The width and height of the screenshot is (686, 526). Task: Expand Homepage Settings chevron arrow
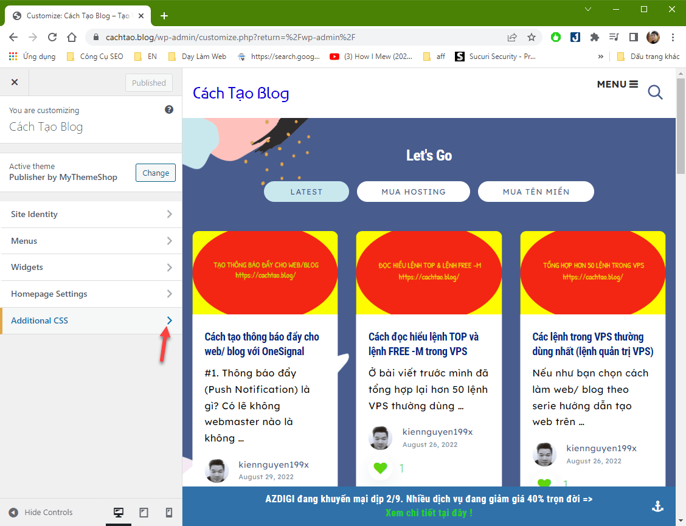coord(169,294)
